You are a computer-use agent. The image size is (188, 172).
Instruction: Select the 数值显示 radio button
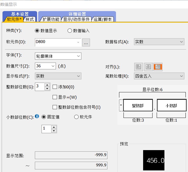(37, 31)
